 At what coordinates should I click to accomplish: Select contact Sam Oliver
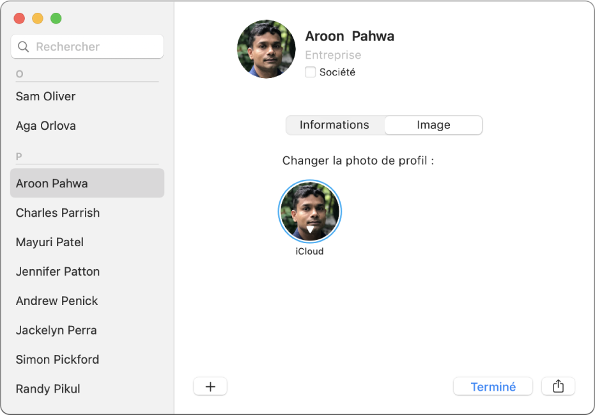[x=45, y=97]
